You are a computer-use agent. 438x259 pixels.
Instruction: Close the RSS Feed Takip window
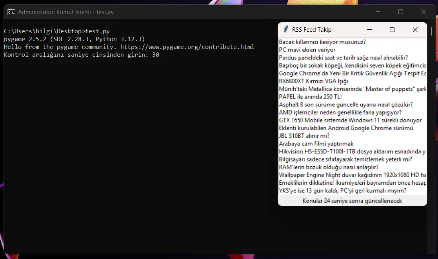pos(415,30)
